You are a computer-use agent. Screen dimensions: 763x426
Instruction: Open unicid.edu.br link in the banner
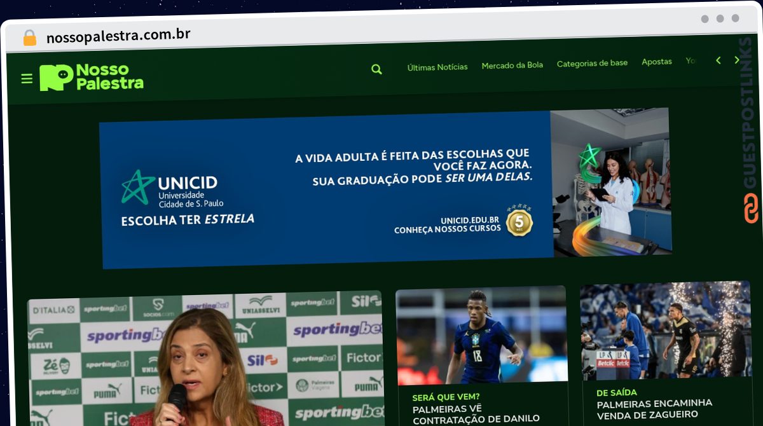(x=471, y=221)
